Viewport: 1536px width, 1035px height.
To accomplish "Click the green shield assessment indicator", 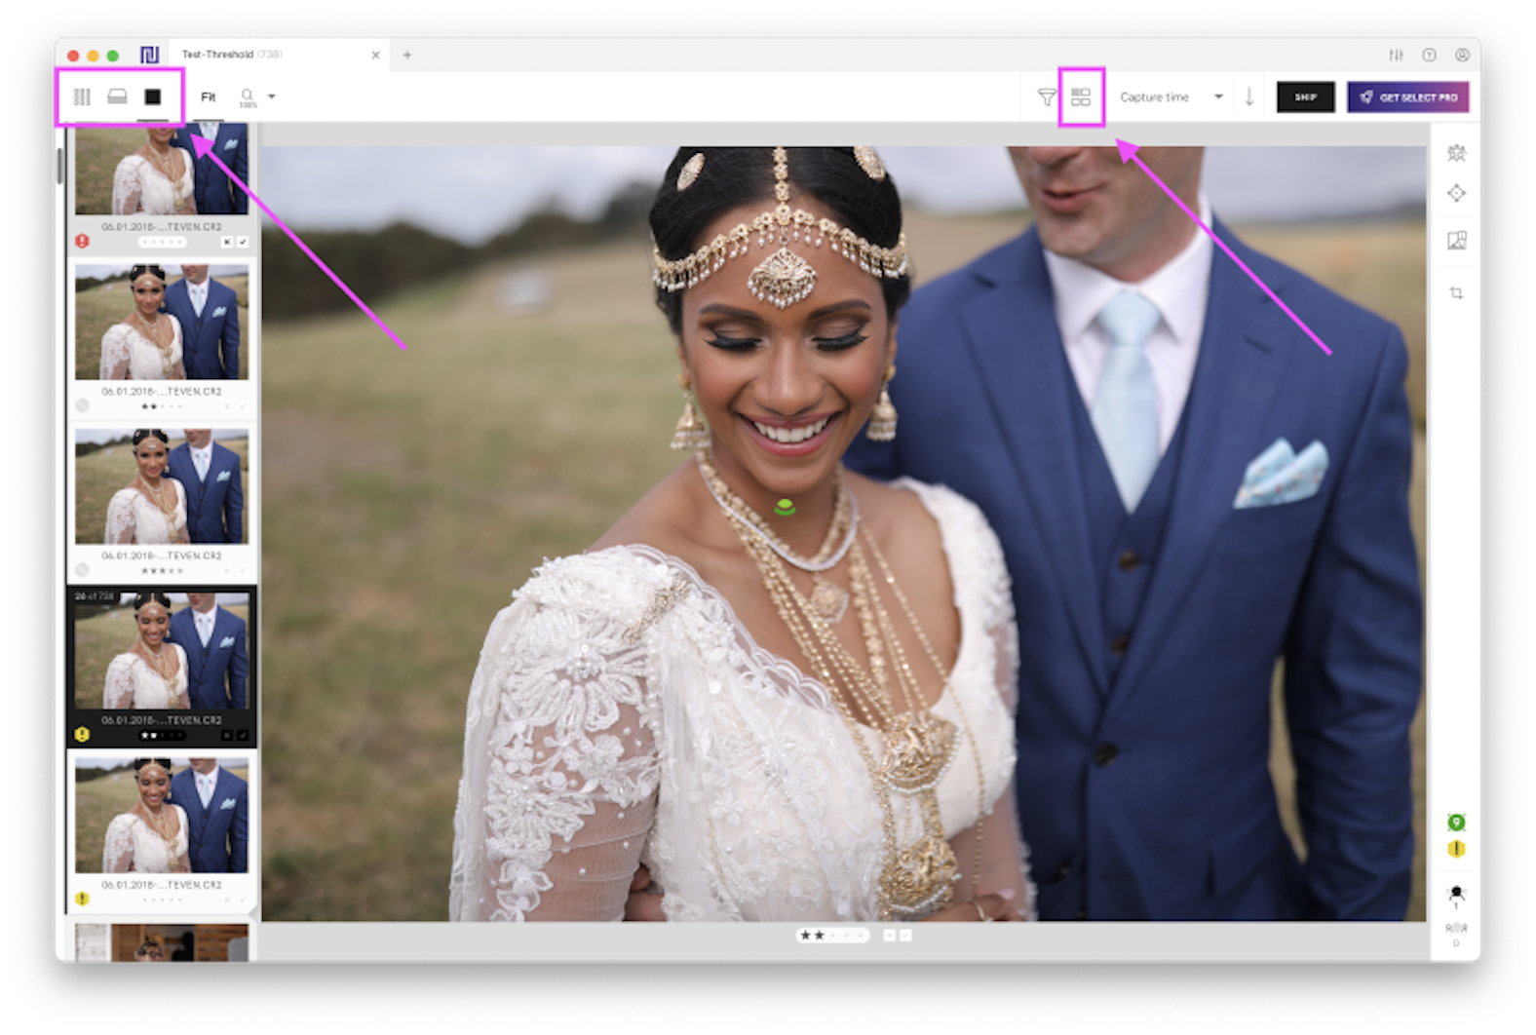I will [x=1456, y=823].
